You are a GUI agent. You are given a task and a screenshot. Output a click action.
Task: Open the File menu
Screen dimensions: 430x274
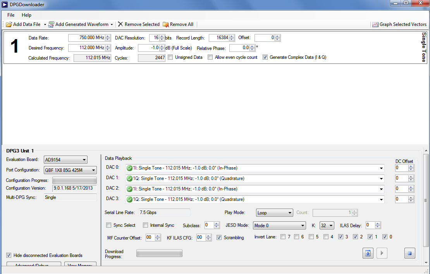coord(11,15)
